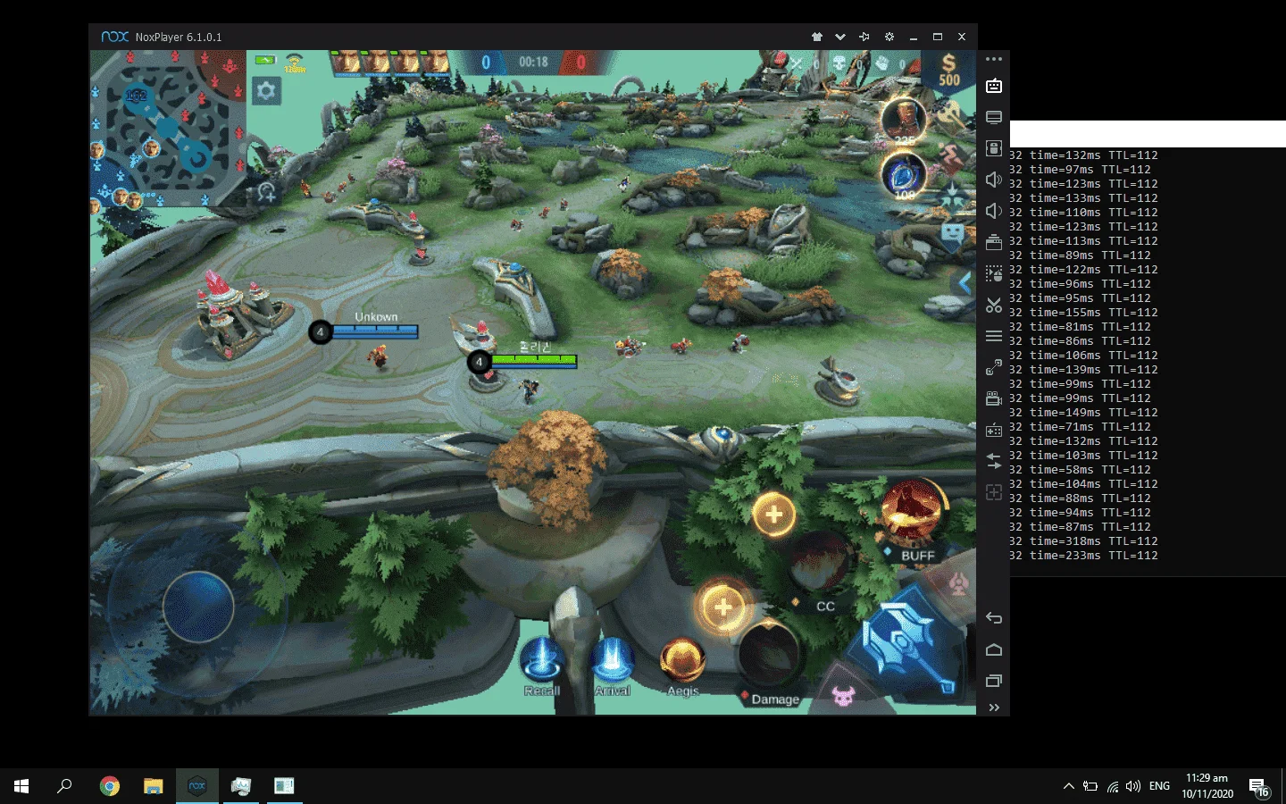The image size is (1286, 804).
Task: Show hidden system tray icons chevron
Action: click(1068, 786)
